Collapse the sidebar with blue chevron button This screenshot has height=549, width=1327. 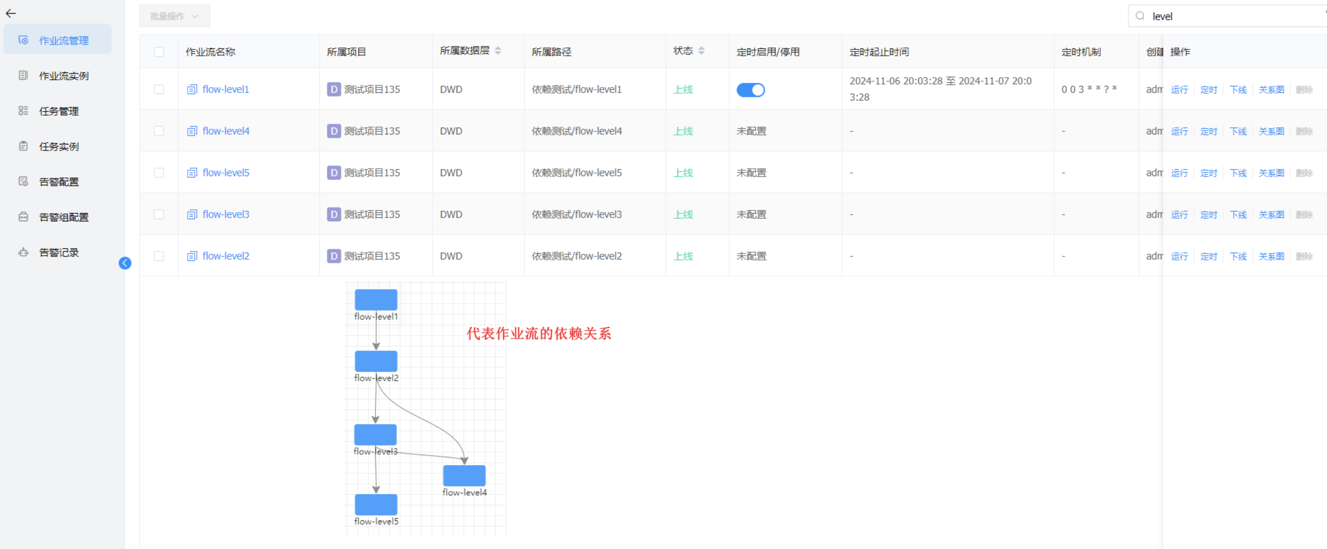click(125, 263)
